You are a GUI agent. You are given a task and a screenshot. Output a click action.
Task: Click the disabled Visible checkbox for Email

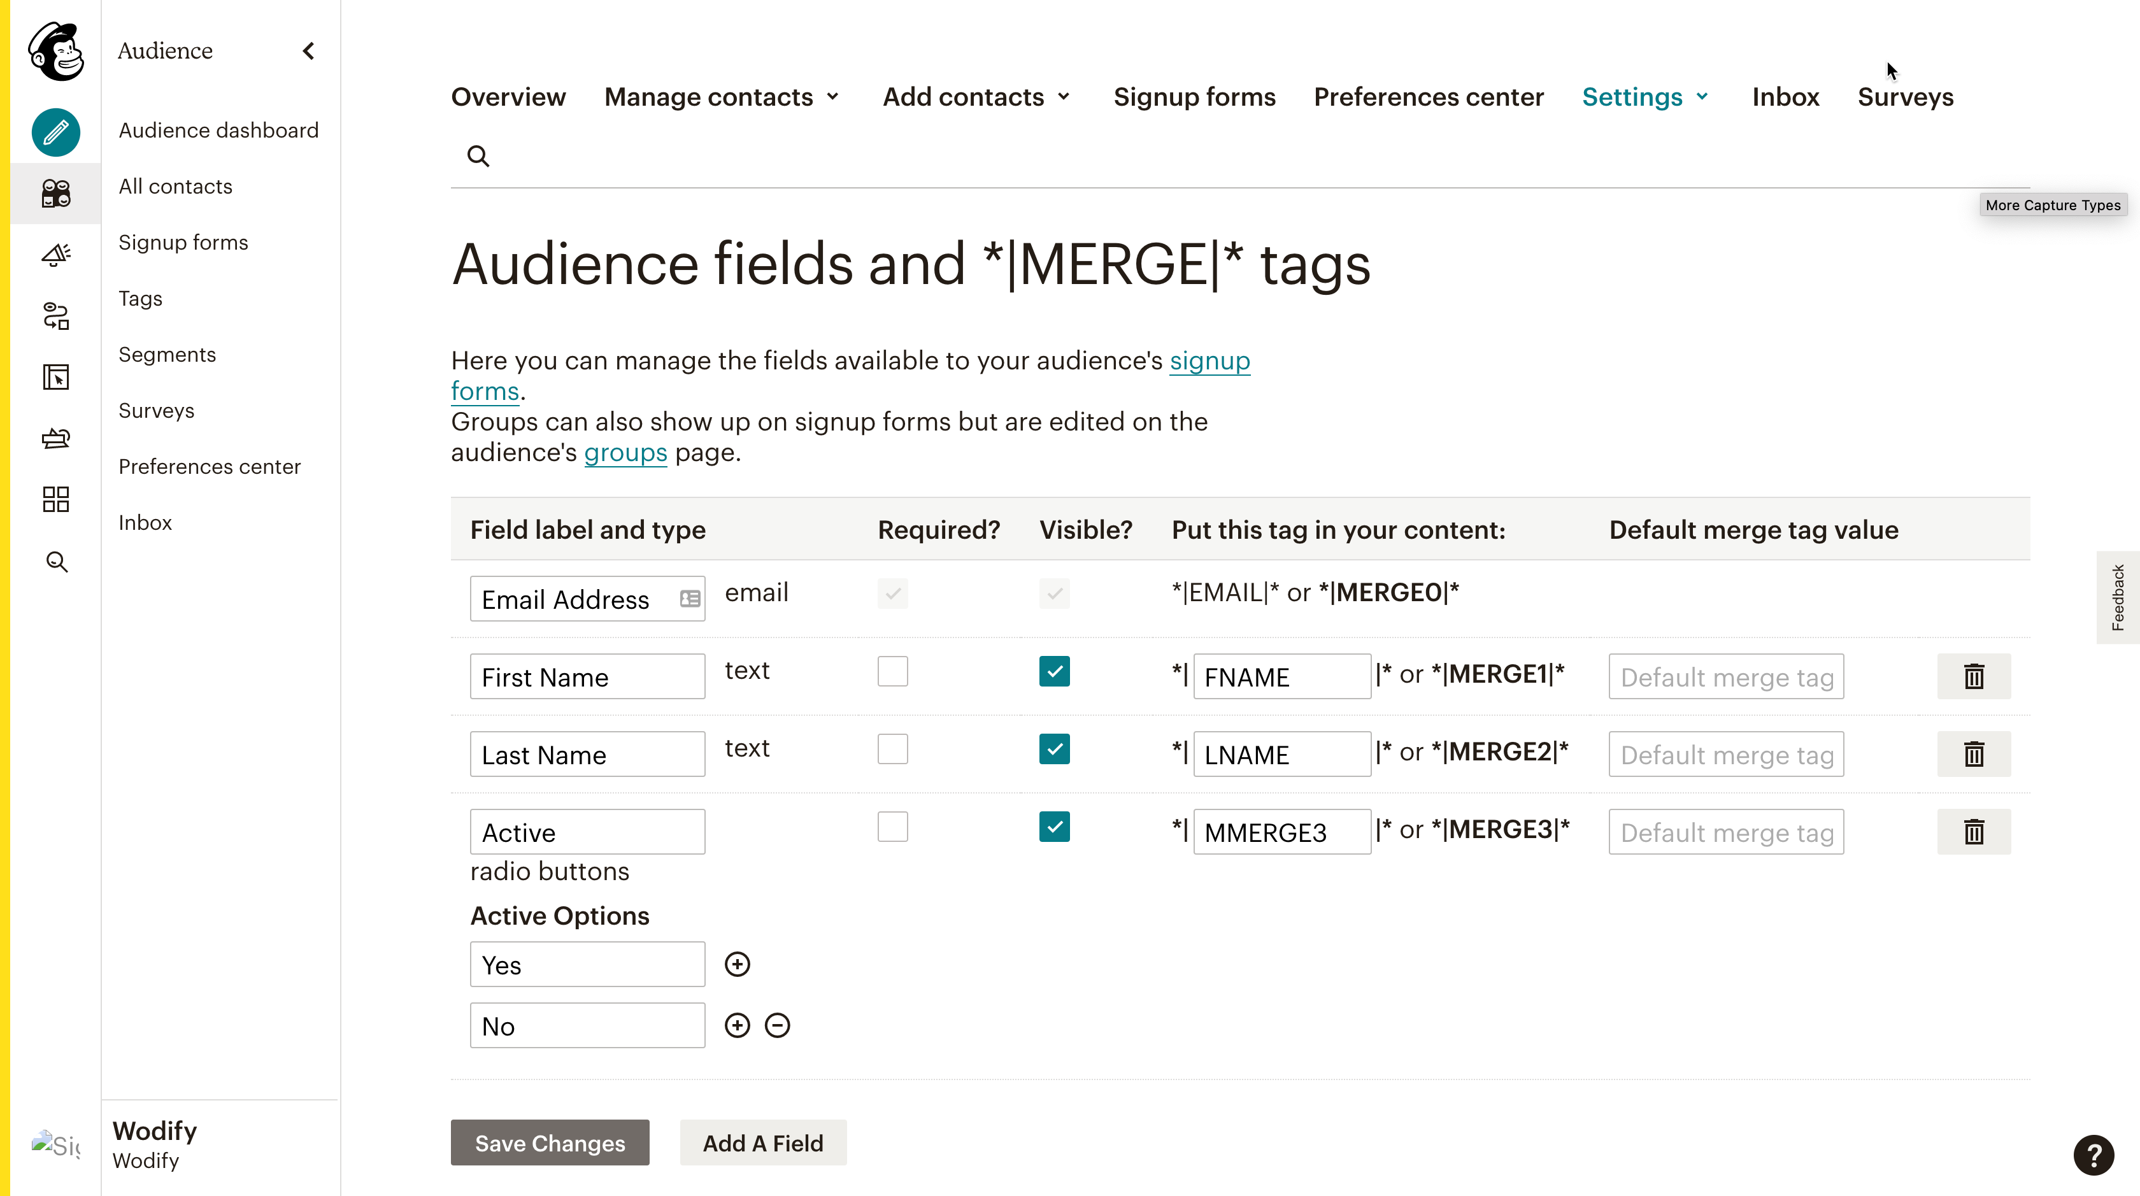[1054, 594]
